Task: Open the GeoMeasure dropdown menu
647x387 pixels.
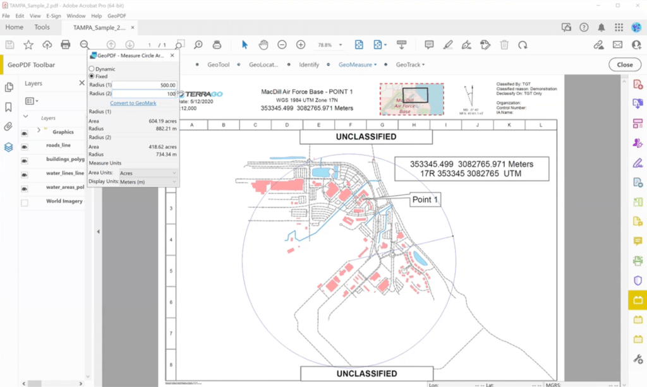Action: [357, 64]
